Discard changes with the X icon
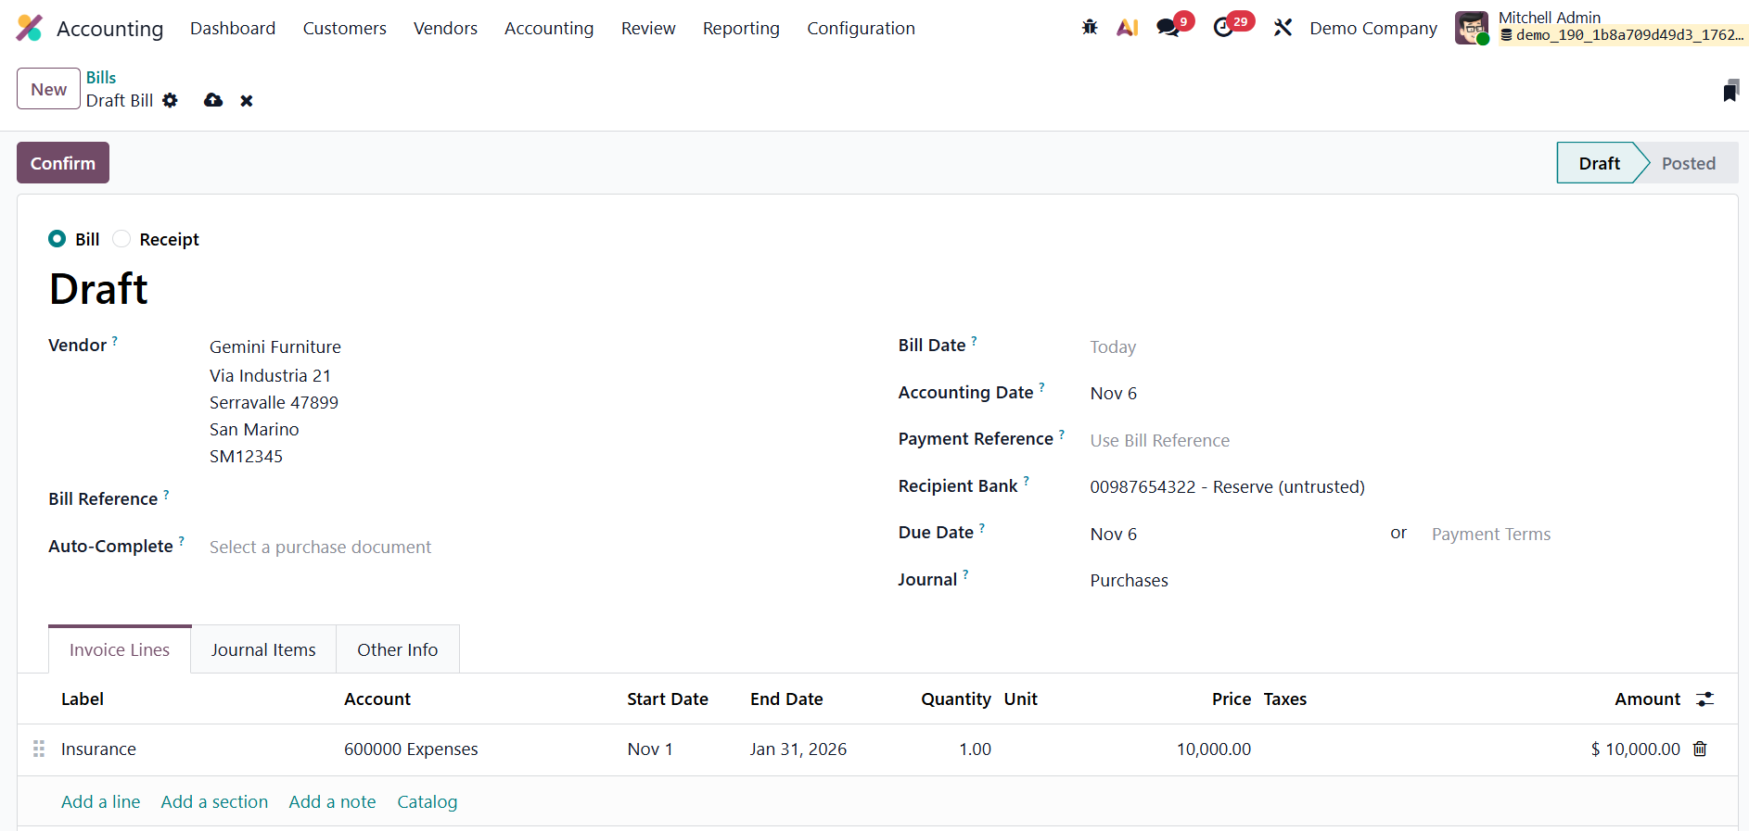Image resolution: width=1749 pixels, height=831 pixels. pos(247,100)
